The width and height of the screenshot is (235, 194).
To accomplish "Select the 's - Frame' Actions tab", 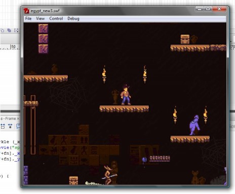I will (8, 119).
